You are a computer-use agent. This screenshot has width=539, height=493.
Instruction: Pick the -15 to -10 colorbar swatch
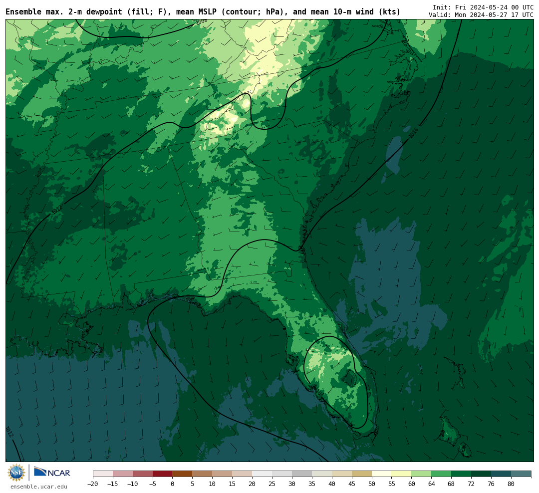(x=123, y=474)
